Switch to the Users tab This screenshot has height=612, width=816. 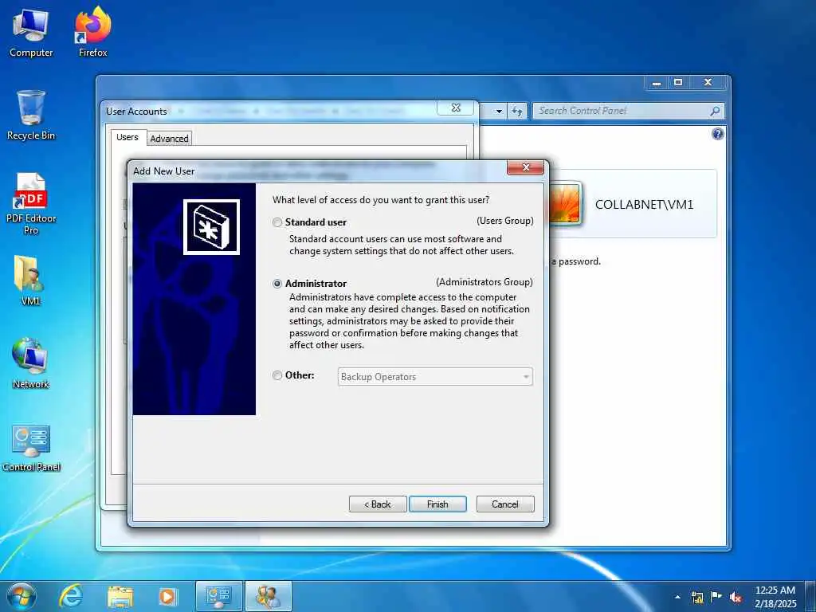pos(127,137)
